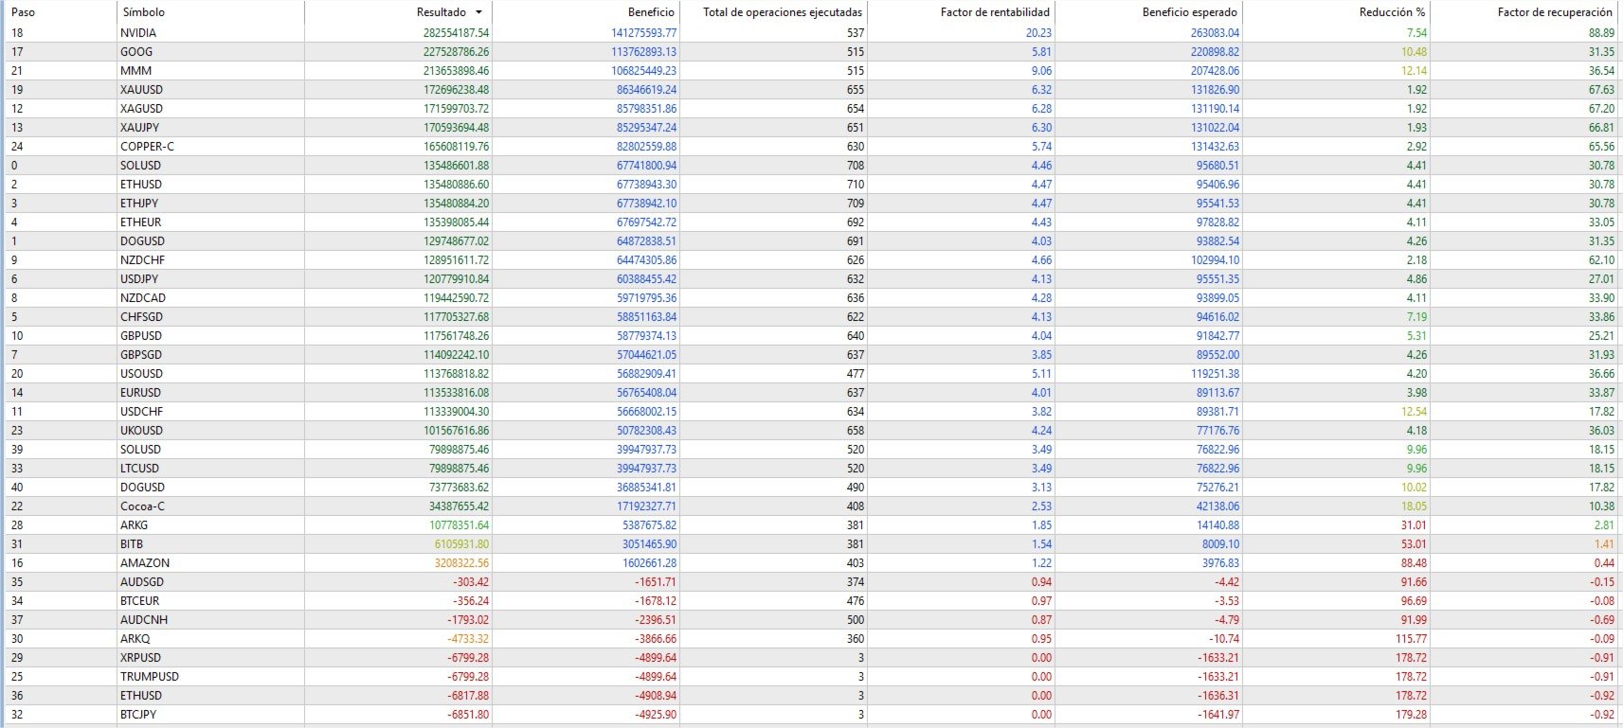
Task: Click the result value 34387655.42
Action: 460,506
